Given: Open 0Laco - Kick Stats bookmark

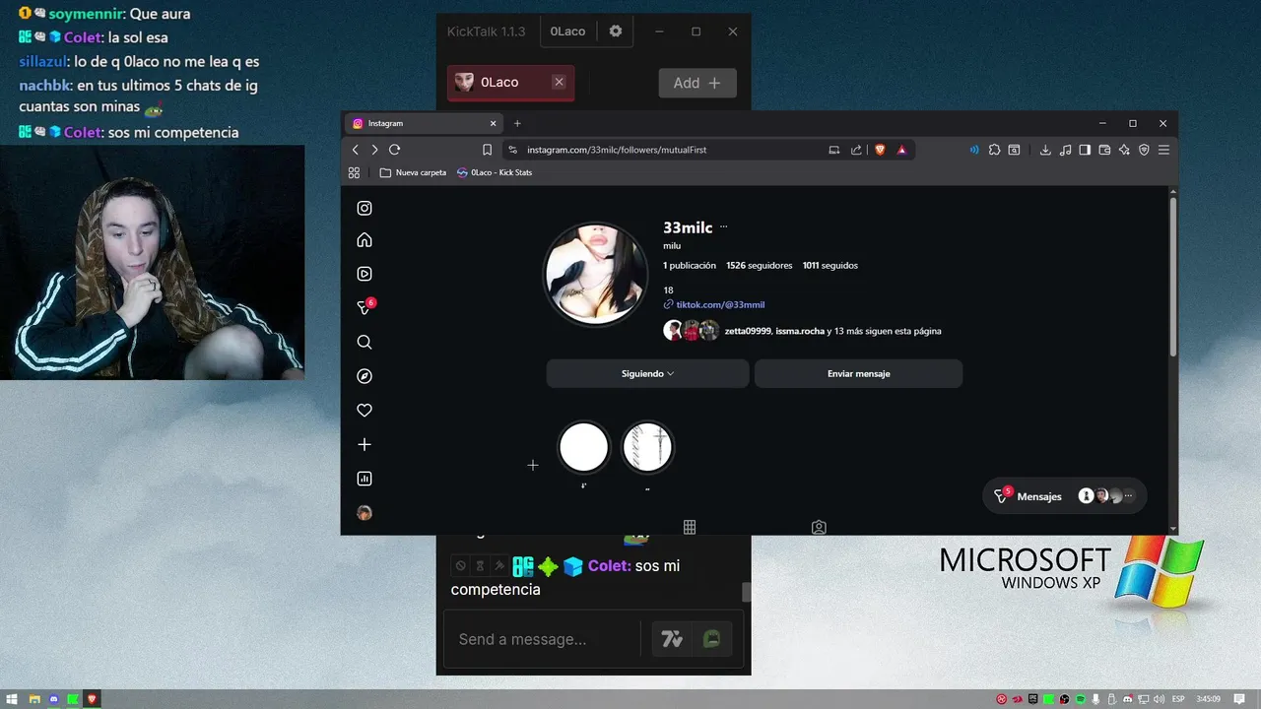Looking at the screenshot, I should coord(495,172).
